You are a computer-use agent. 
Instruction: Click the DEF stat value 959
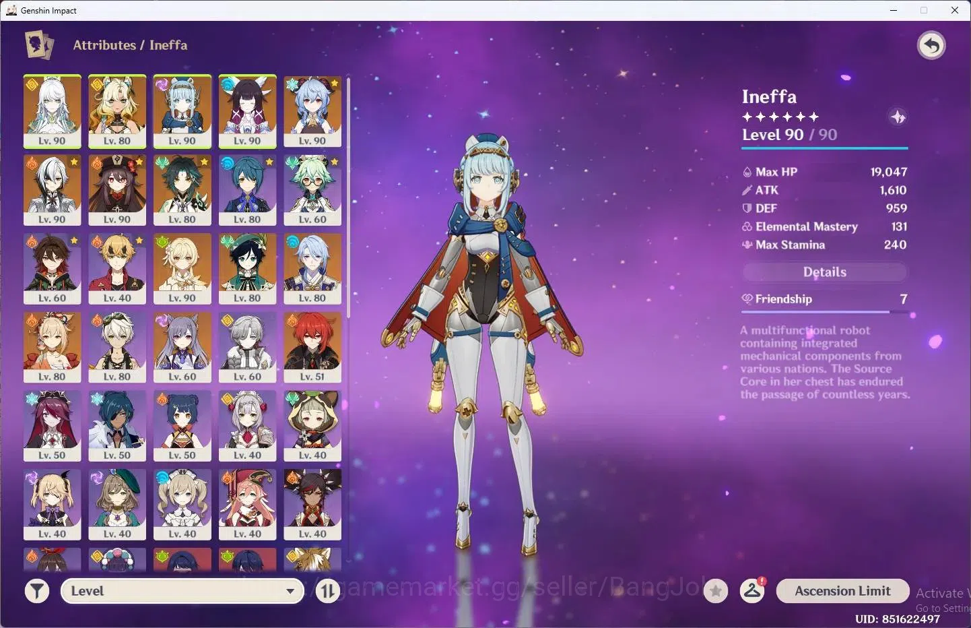[896, 208]
